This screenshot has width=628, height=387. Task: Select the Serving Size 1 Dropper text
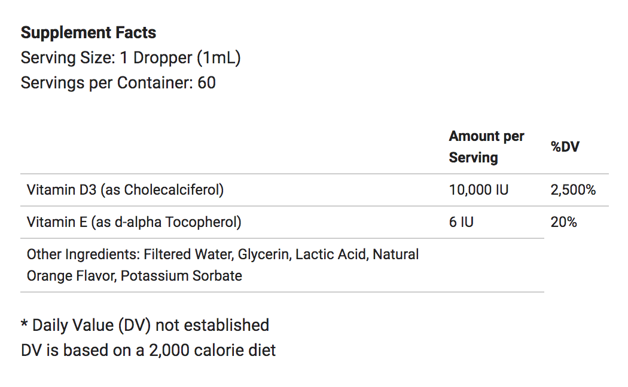pos(130,57)
